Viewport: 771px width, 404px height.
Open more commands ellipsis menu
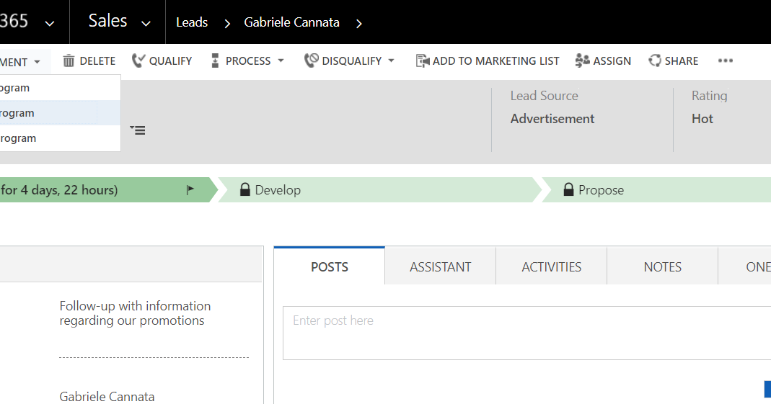click(x=726, y=61)
